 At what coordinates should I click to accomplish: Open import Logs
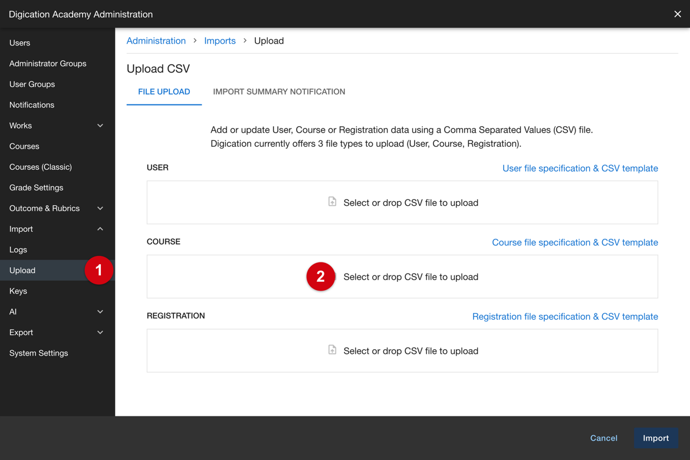(18, 249)
